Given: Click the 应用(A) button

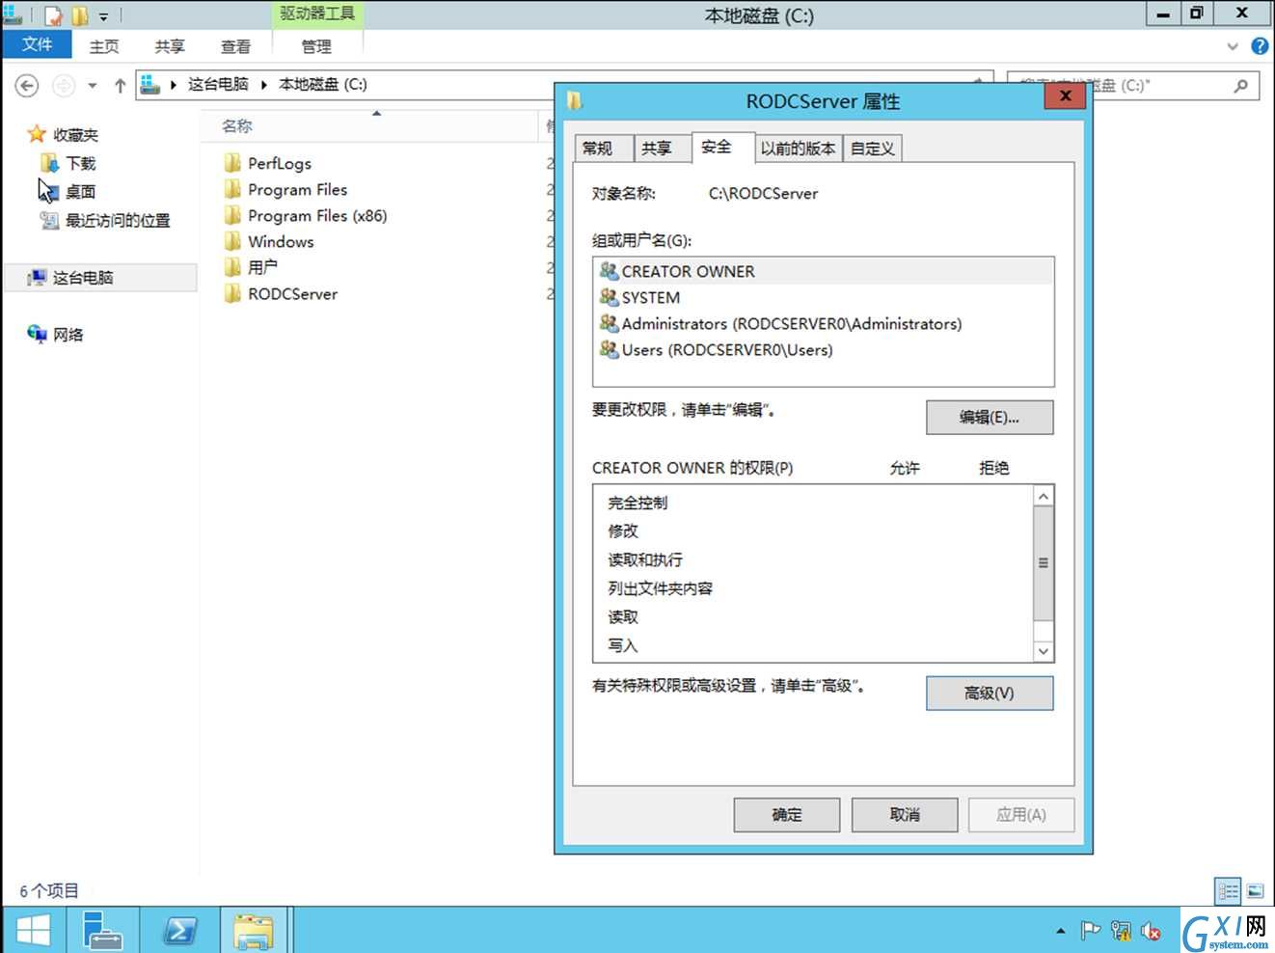Looking at the screenshot, I should point(1021,815).
